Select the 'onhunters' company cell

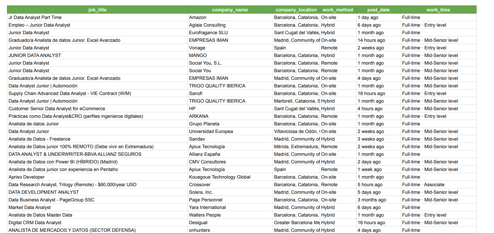(230, 230)
